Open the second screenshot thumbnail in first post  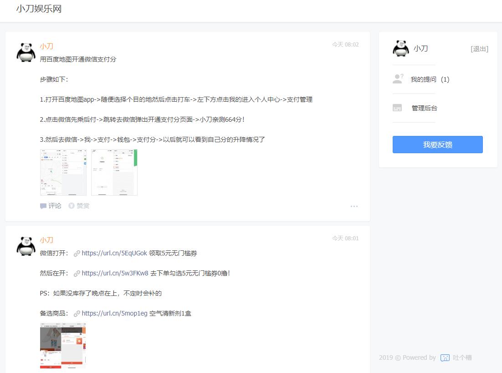coord(114,172)
